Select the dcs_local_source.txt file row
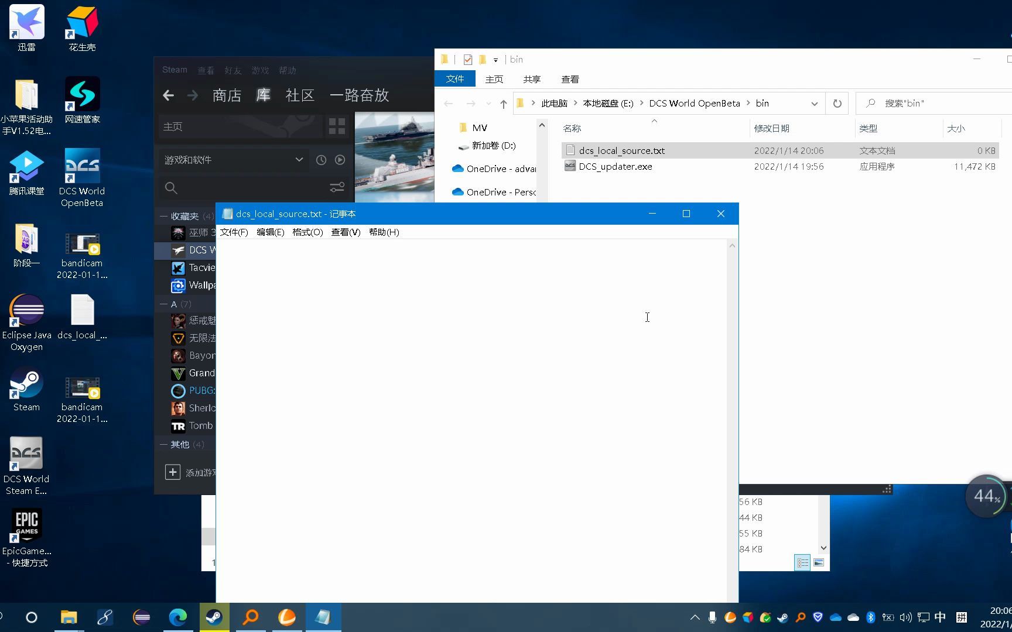Viewport: 1012px width, 632px height. point(780,150)
